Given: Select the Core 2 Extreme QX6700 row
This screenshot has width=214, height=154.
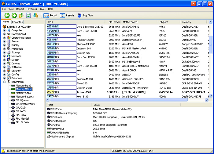Looking at the screenshot, I should pos(127,27).
